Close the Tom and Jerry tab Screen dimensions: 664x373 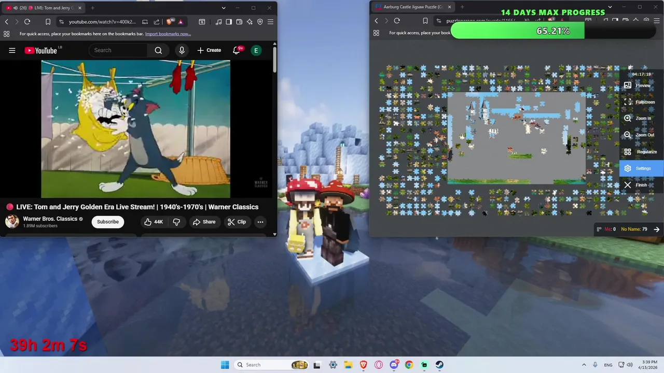coord(80,8)
